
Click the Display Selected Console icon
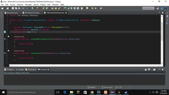point(149,70)
